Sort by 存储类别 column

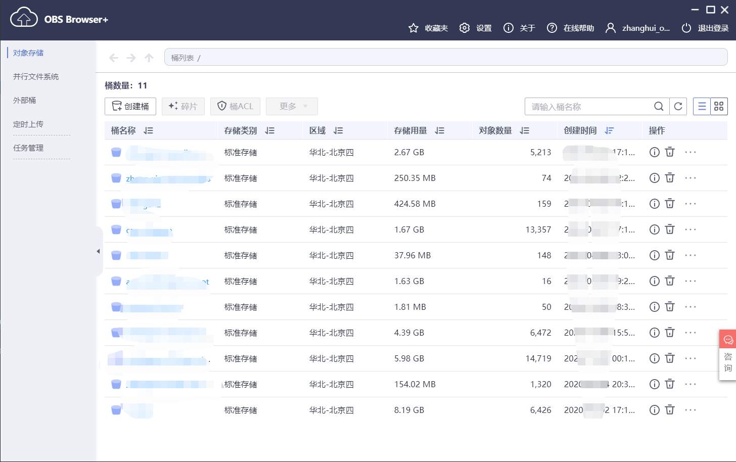pos(269,130)
